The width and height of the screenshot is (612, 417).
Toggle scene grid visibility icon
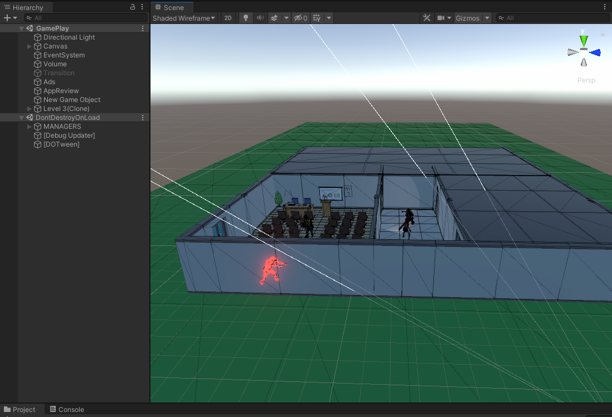coord(317,18)
